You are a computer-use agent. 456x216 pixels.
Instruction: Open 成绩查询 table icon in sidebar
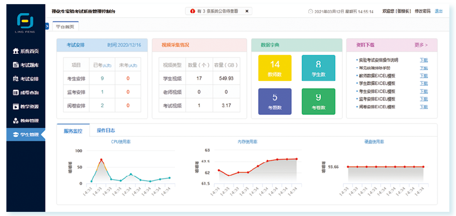coord(16,93)
